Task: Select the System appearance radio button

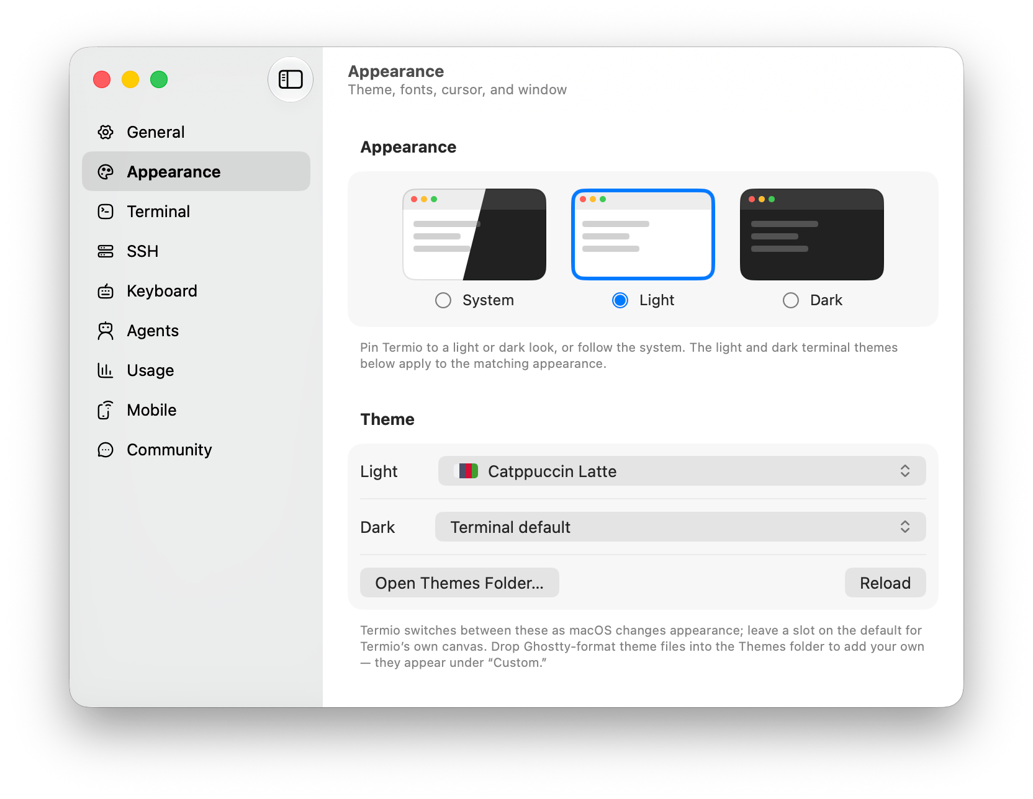Action: 443,300
